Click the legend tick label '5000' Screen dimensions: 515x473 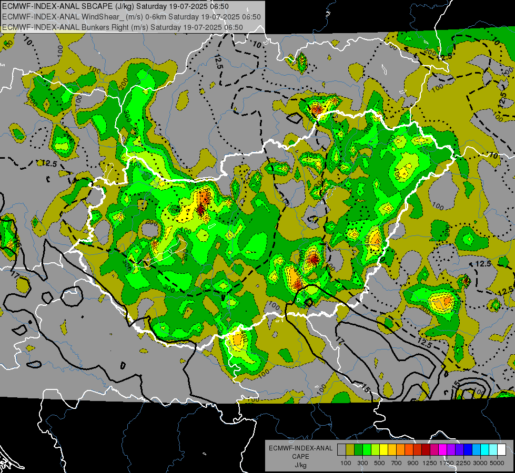(497, 463)
